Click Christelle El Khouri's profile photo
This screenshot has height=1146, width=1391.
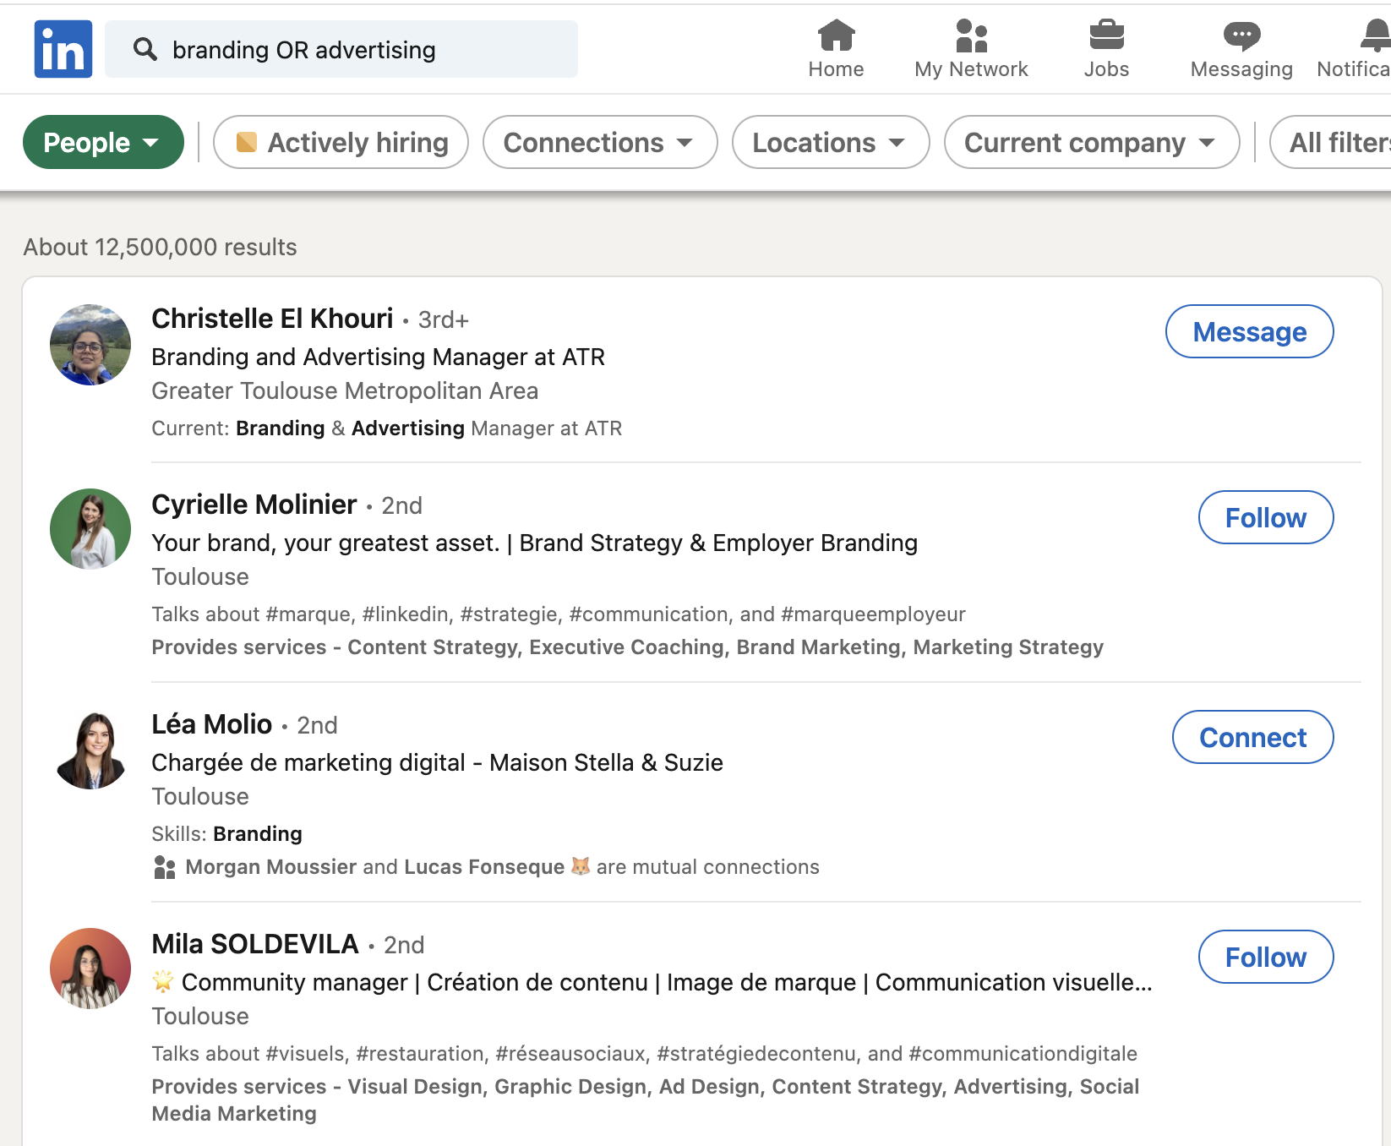click(90, 345)
